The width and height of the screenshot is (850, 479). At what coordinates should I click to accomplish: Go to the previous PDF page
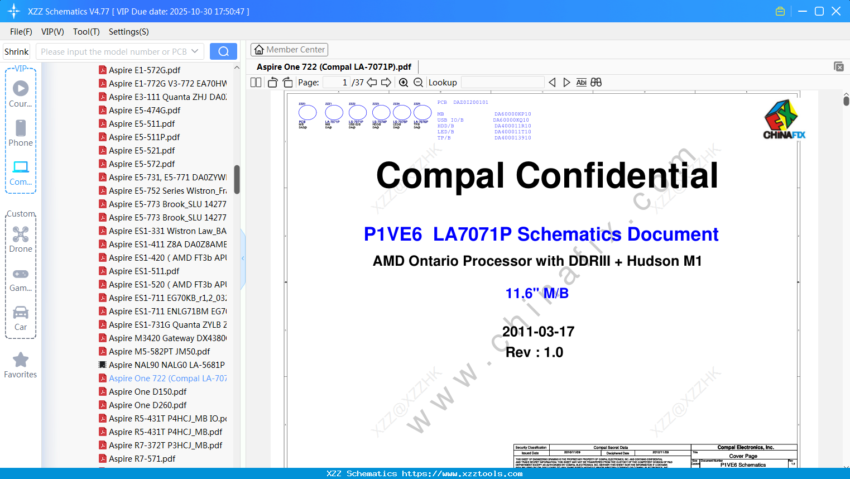pos(372,83)
